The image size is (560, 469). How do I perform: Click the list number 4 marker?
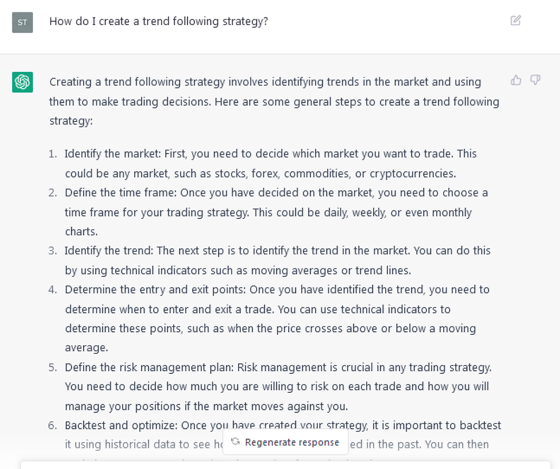pyautogui.click(x=52, y=289)
